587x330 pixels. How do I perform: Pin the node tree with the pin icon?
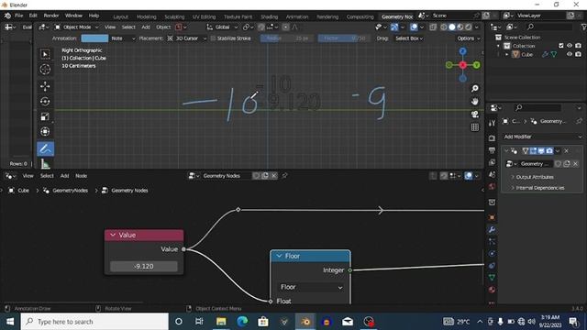click(284, 176)
